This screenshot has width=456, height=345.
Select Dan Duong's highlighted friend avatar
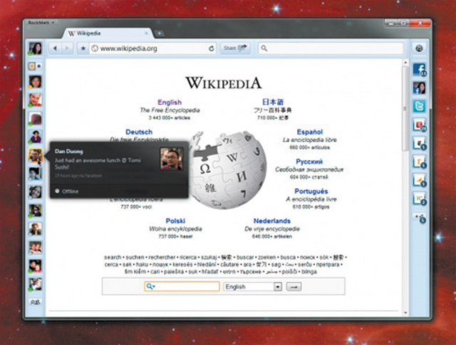pyautogui.click(x=35, y=155)
